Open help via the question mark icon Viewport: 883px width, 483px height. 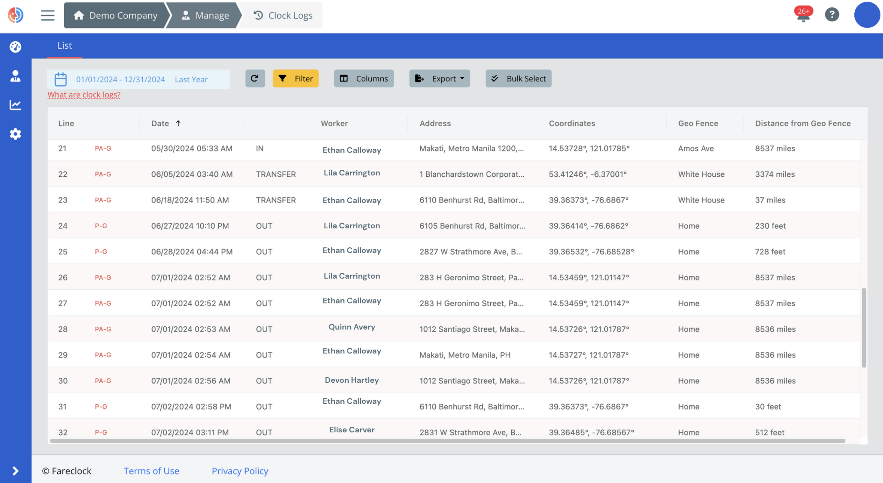tap(832, 14)
